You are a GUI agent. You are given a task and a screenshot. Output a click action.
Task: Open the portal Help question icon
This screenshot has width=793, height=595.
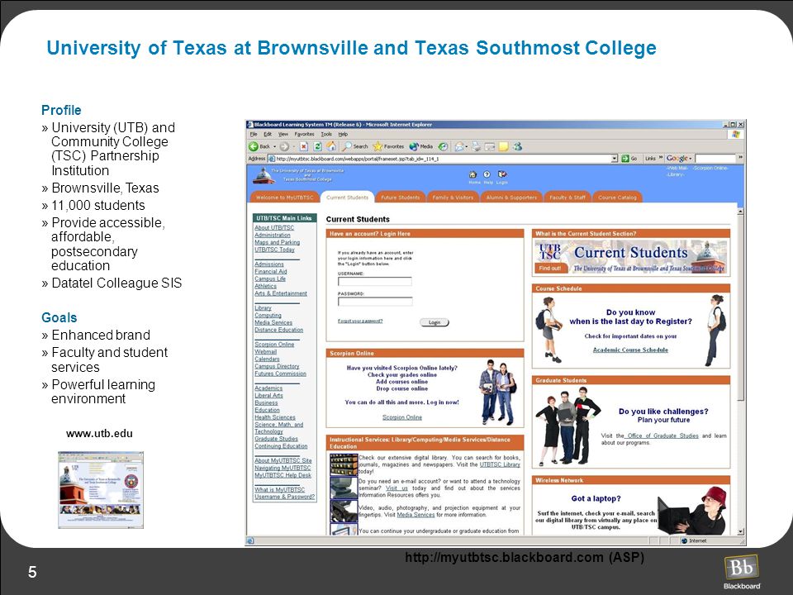pos(487,174)
